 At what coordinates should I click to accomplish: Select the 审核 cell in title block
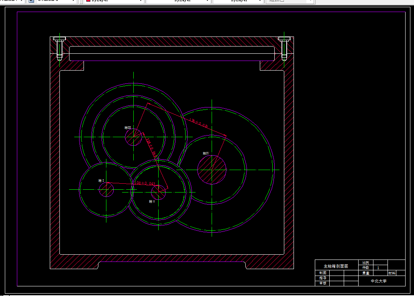322,283
